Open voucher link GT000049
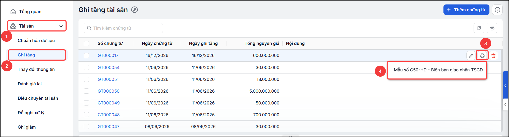The width and height of the screenshot is (509, 137). coord(109,103)
